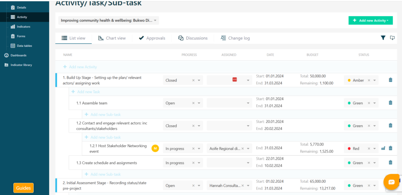Click the filter funnel icon
The height and width of the screenshot is (195, 402).
[x=383, y=38]
